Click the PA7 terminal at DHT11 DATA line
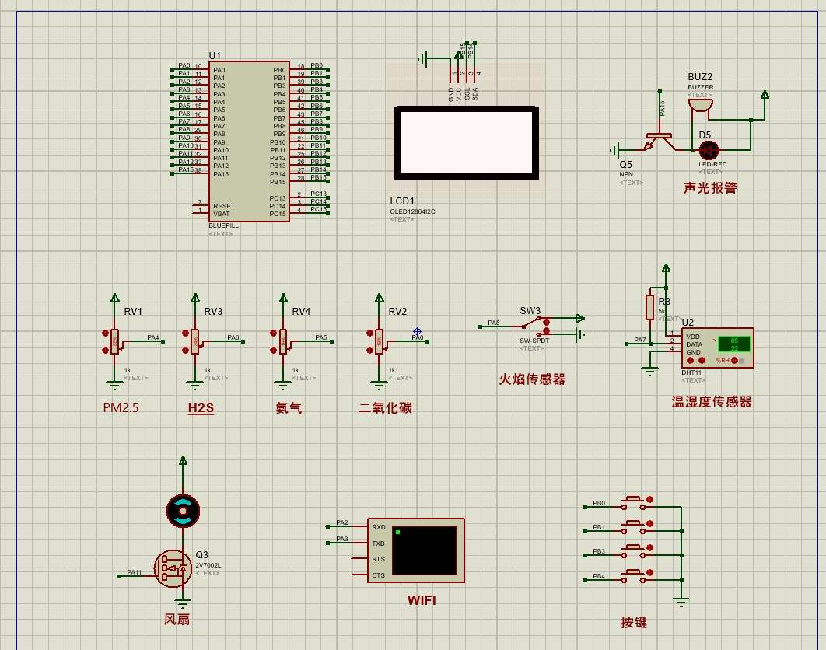This screenshot has width=826, height=650. (x=626, y=344)
